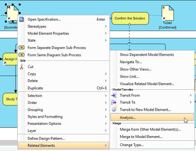Viewport: 196px width, 151px height.
Task: Open Specification from context menu
Action: coord(64,19)
